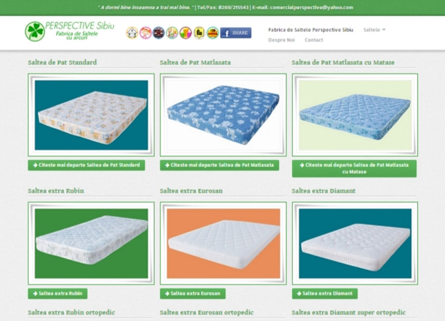Click the house circle icon in header
Image resolution: width=445 pixels, height=321 pixels.
[x=132, y=33]
